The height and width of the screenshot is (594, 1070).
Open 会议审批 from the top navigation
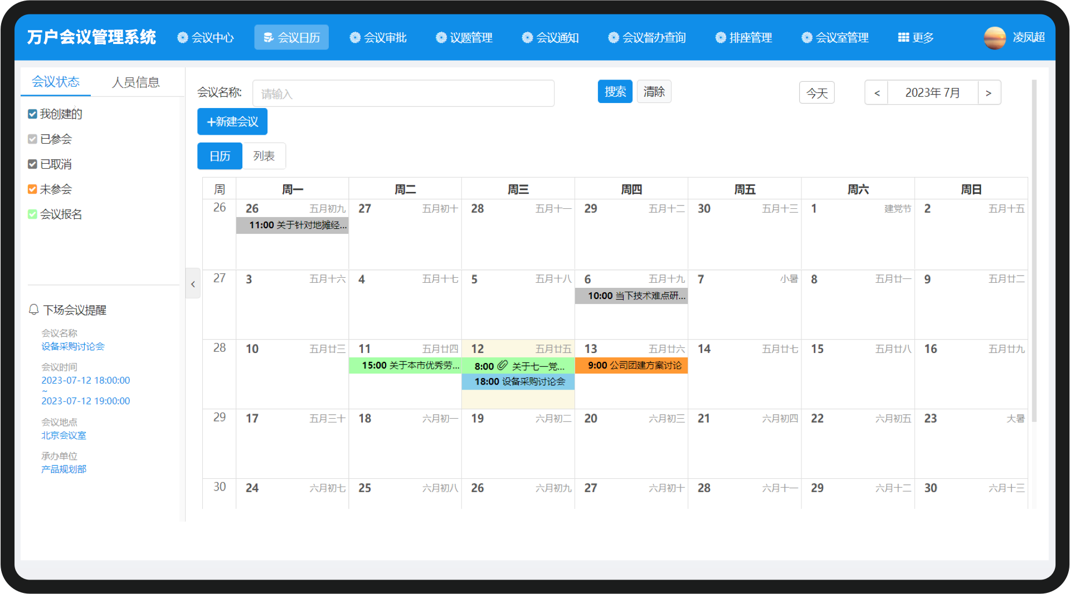coord(378,37)
